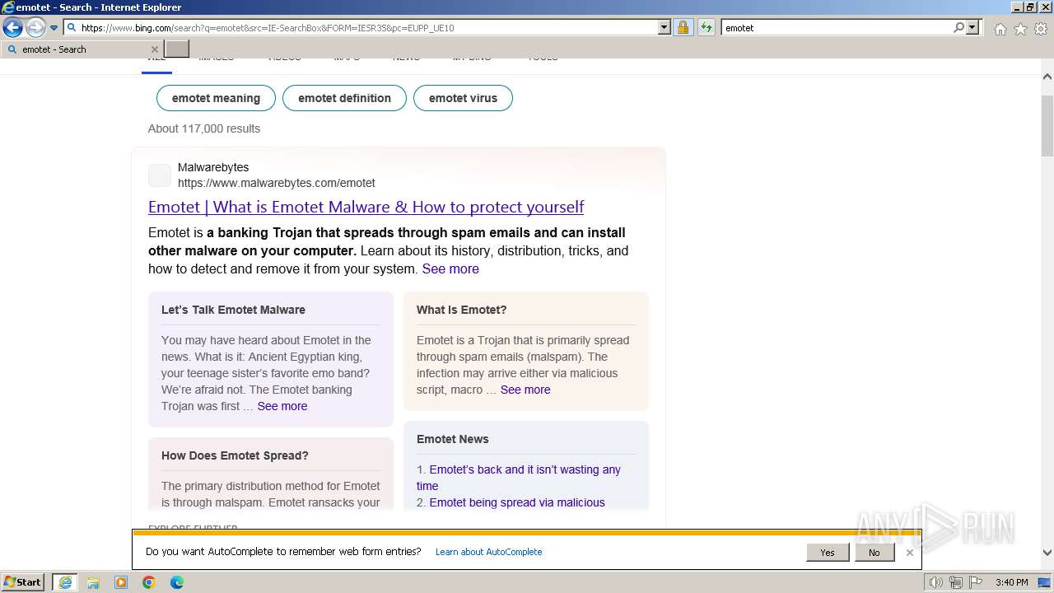
Task: Go to the Home page icon
Action: click(1000, 29)
